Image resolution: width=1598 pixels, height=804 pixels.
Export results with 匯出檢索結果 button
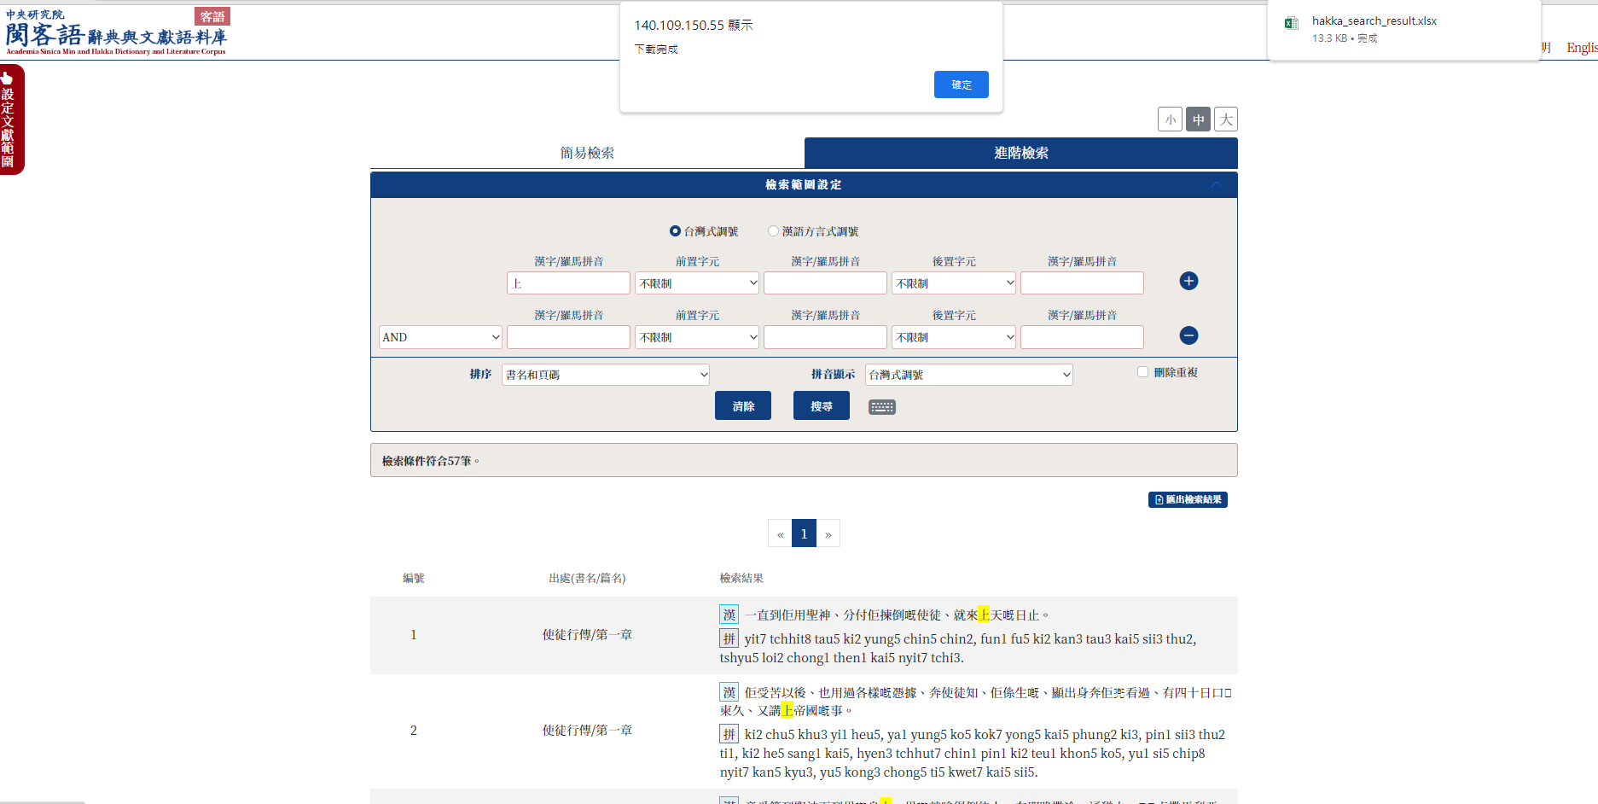[1188, 499]
